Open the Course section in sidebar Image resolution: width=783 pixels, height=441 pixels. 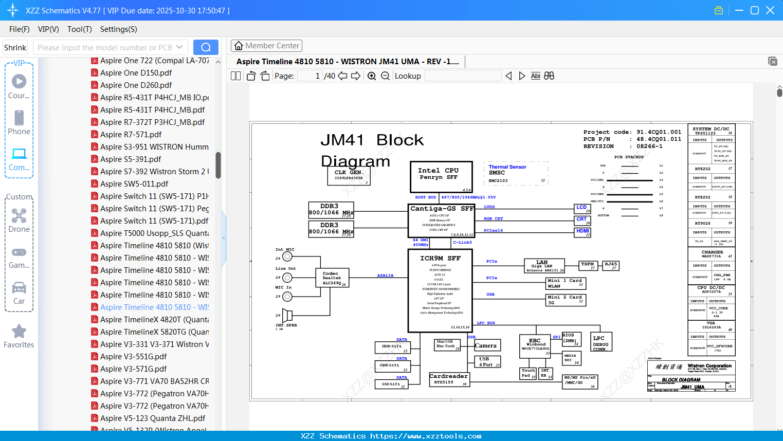(19, 86)
